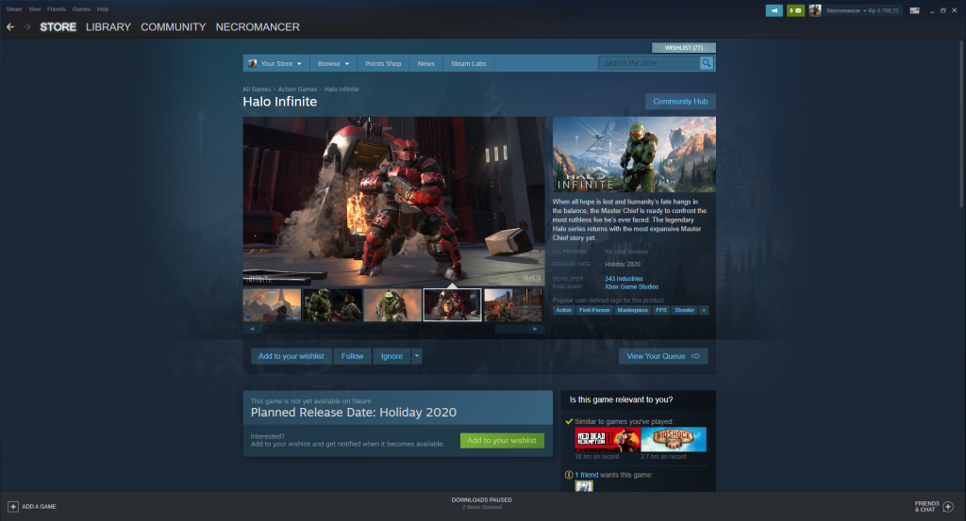Click the Halo Infinite breadcrumb link
Screen dimensions: 966x521
tap(341, 90)
